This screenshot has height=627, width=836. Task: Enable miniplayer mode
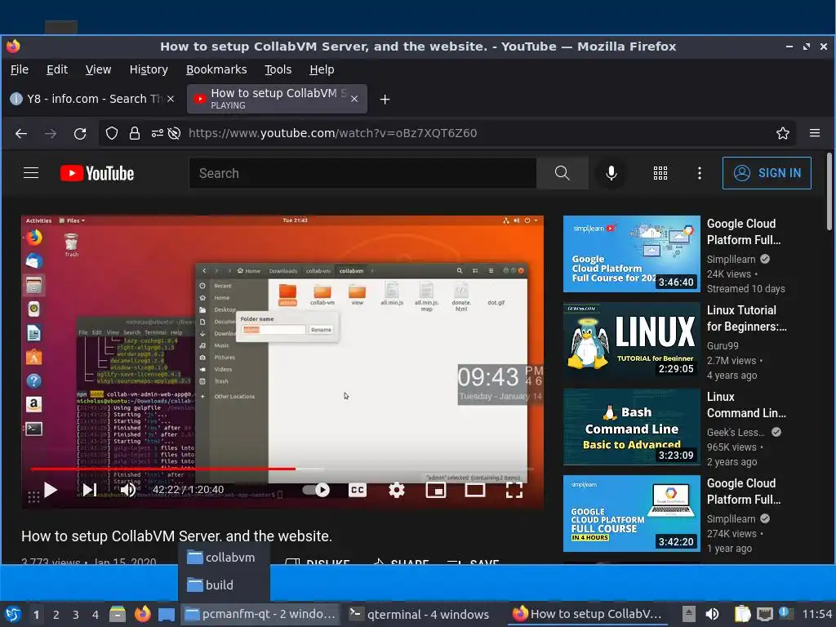click(x=436, y=490)
